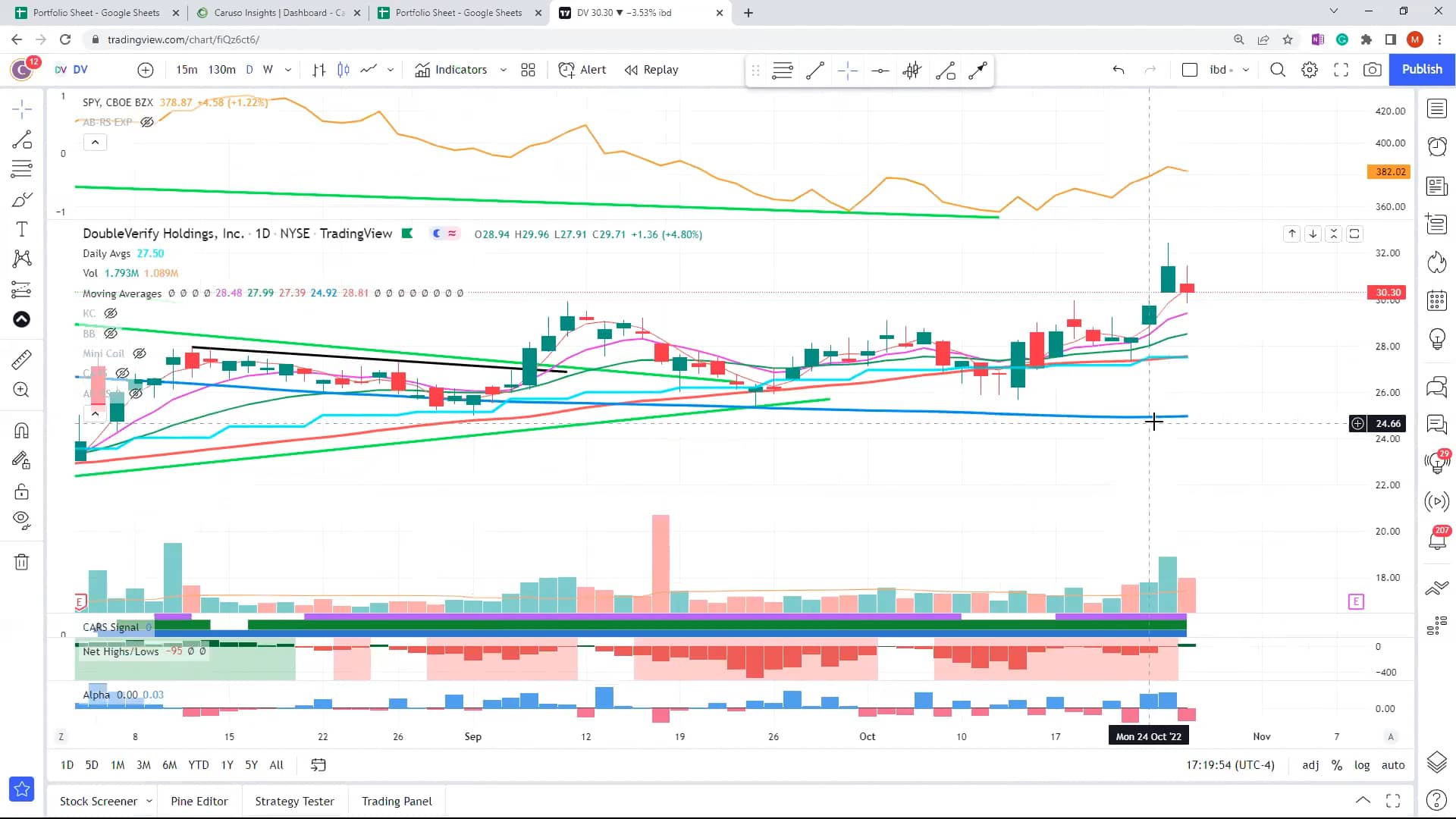Click the YTD range button
This screenshot has width=1456, height=819.
pyautogui.click(x=199, y=765)
